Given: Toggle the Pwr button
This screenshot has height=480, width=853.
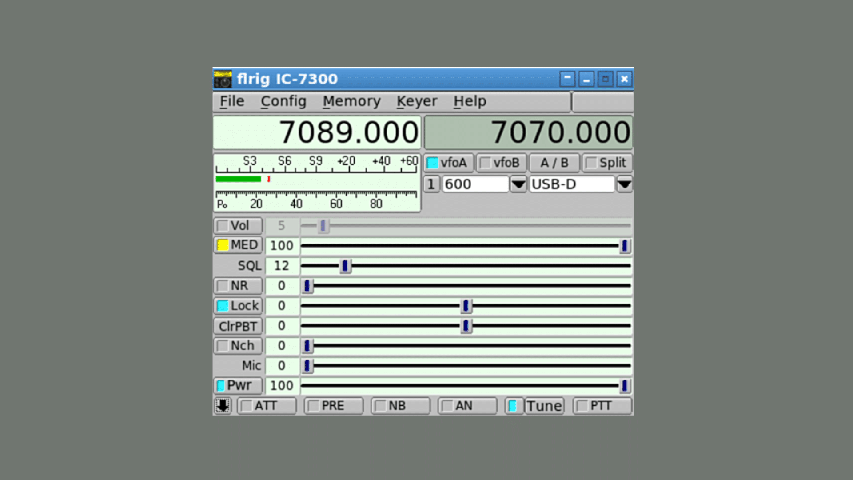Looking at the screenshot, I should (x=238, y=385).
